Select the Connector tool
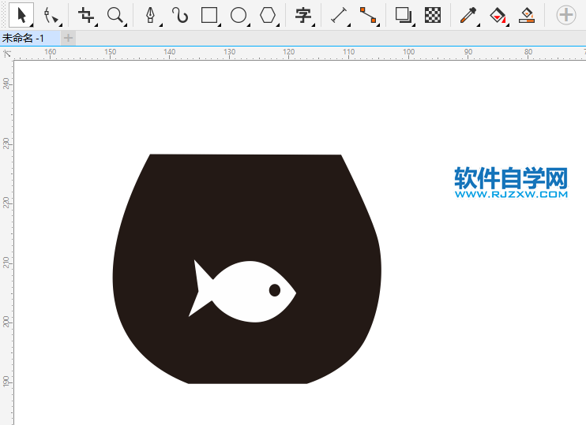This screenshot has height=425, width=586. [369, 15]
